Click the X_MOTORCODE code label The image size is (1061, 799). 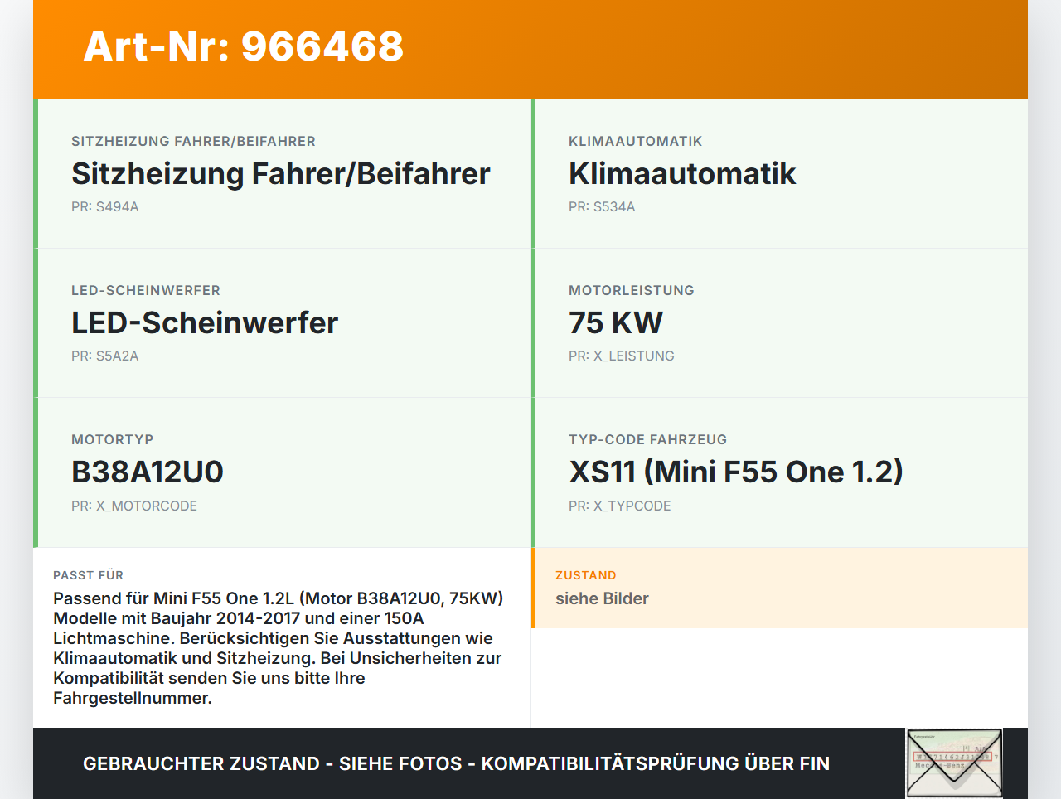[135, 505]
